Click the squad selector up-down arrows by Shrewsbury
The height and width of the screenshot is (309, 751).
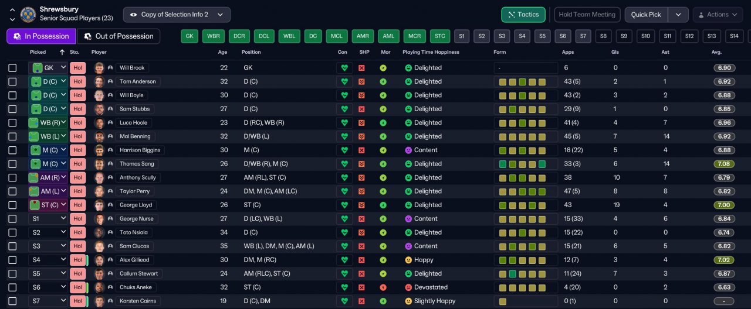[12, 14]
